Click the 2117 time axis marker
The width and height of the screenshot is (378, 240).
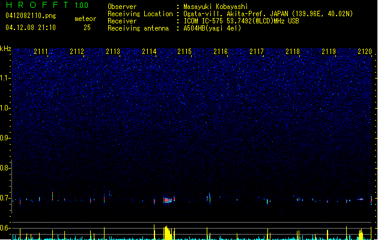(257, 51)
